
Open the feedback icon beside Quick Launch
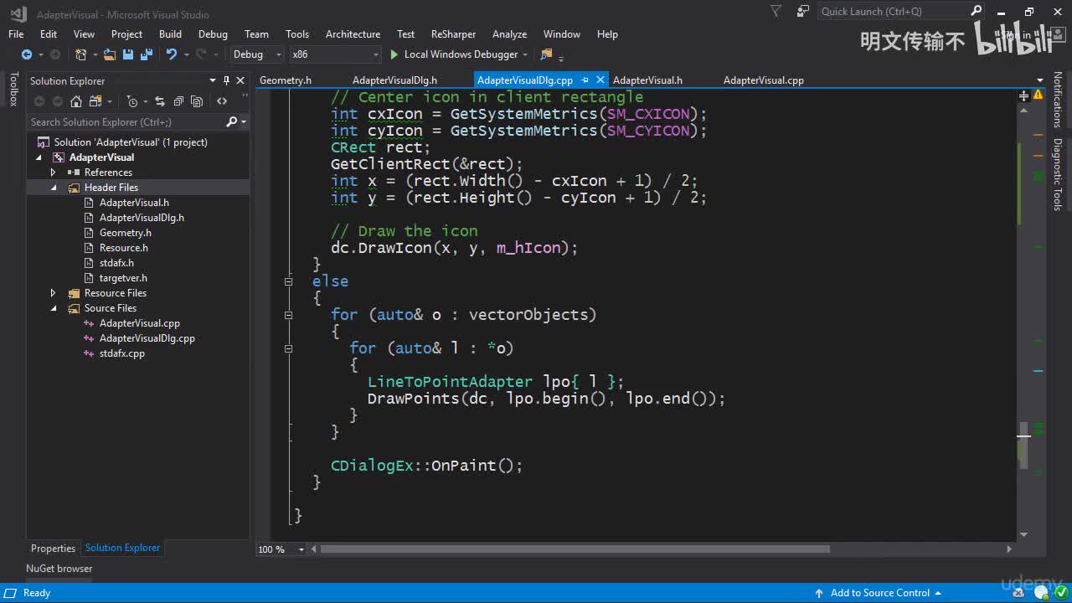click(x=803, y=12)
